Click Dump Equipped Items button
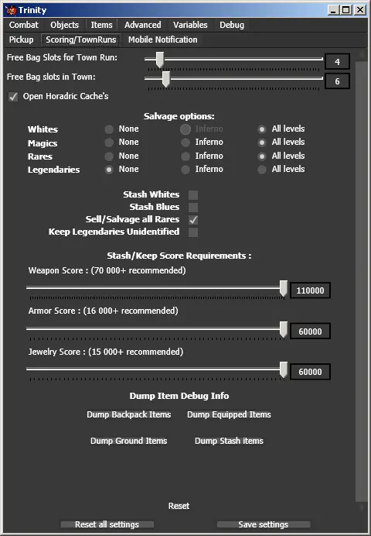The width and height of the screenshot is (371, 536). click(x=229, y=414)
